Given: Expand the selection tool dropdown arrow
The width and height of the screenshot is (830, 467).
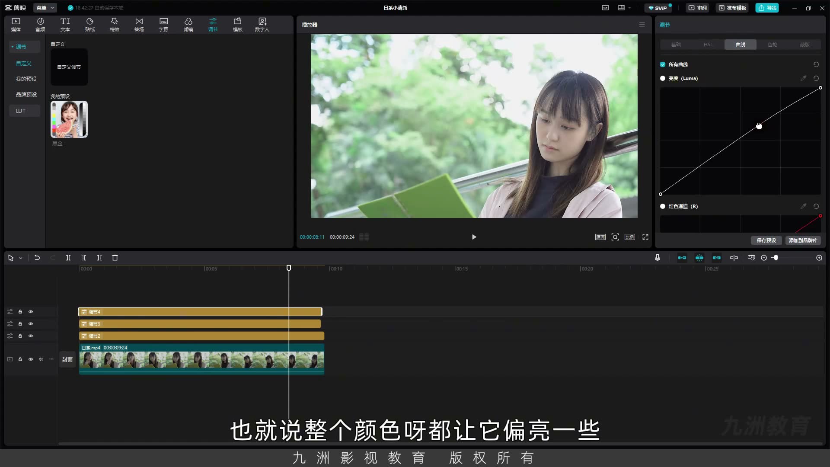Looking at the screenshot, I should tap(20, 258).
